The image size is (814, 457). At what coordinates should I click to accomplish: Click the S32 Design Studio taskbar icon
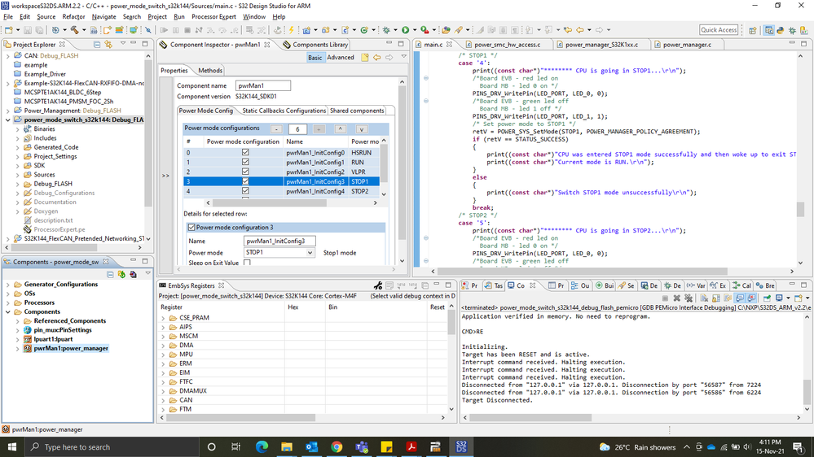click(x=462, y=446)
